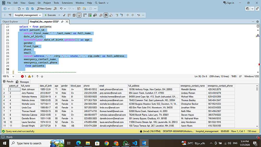Screen dimensions: 261x147
Task: Click the Undo icon
Action: pos(61,9)
